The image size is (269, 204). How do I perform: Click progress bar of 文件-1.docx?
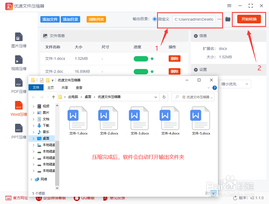(x=141, y=59)
